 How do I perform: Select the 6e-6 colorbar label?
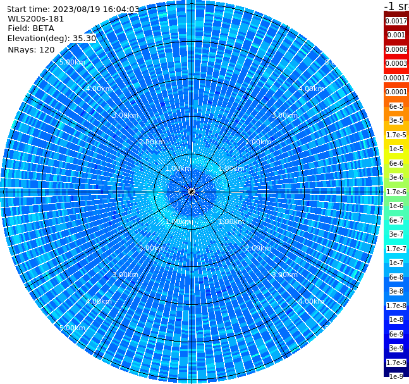[396, 163]
